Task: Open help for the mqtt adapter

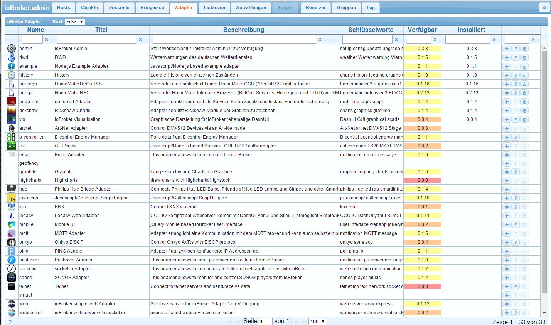Action: (x=516, y=233)
